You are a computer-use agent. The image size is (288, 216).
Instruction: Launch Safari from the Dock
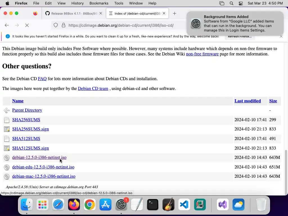58,204
